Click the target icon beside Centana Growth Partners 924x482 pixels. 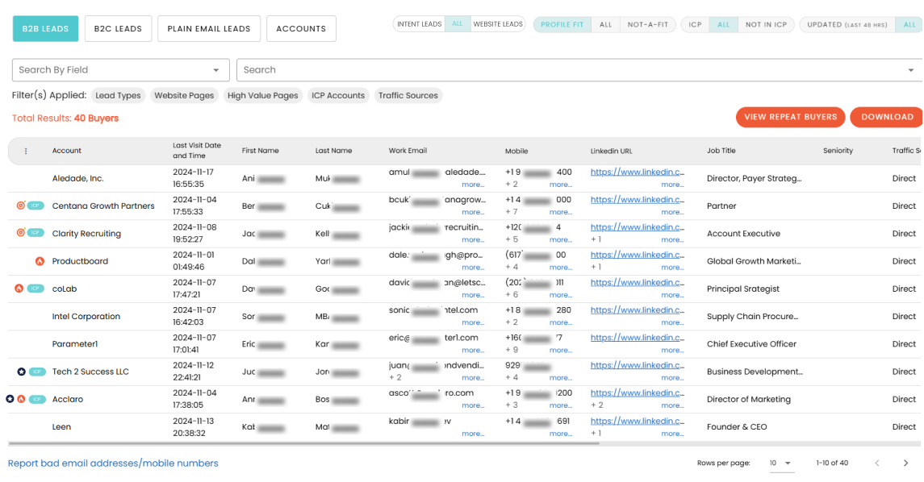tap(21, 206)
